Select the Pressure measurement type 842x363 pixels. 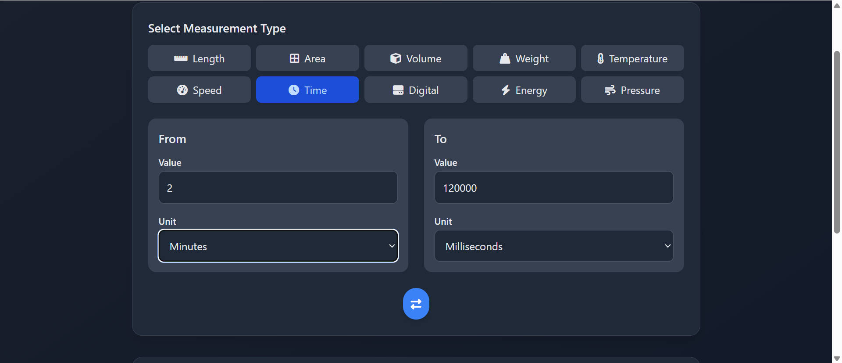[x=632, y=90]
